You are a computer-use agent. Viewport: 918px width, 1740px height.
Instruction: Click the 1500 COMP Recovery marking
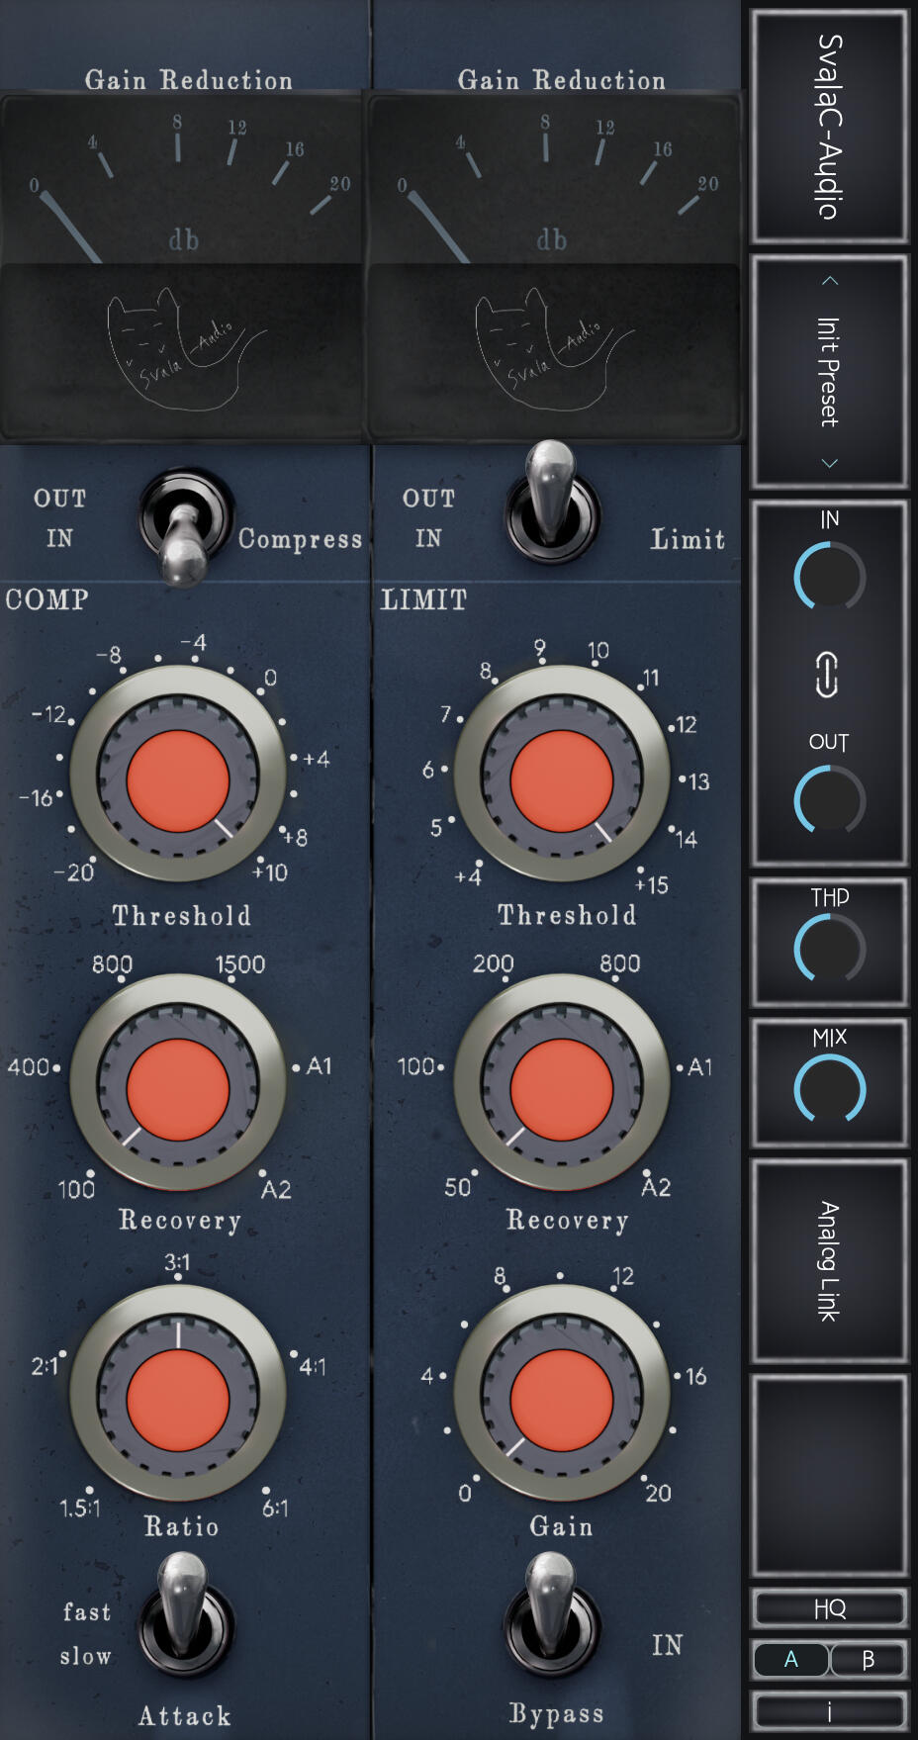pyautogui.click(x=240, y=964)
